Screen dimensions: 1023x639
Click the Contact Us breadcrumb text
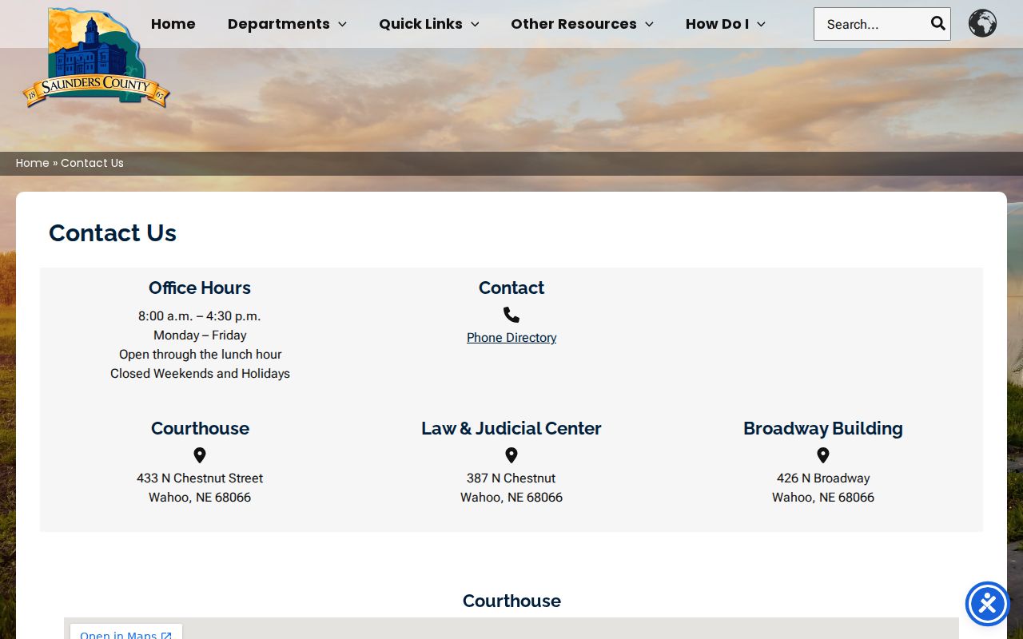92,163
